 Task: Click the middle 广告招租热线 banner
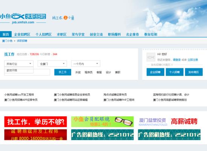102,135
